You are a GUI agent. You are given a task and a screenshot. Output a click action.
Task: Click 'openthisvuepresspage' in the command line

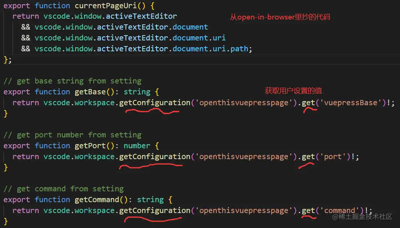[244, 210]
